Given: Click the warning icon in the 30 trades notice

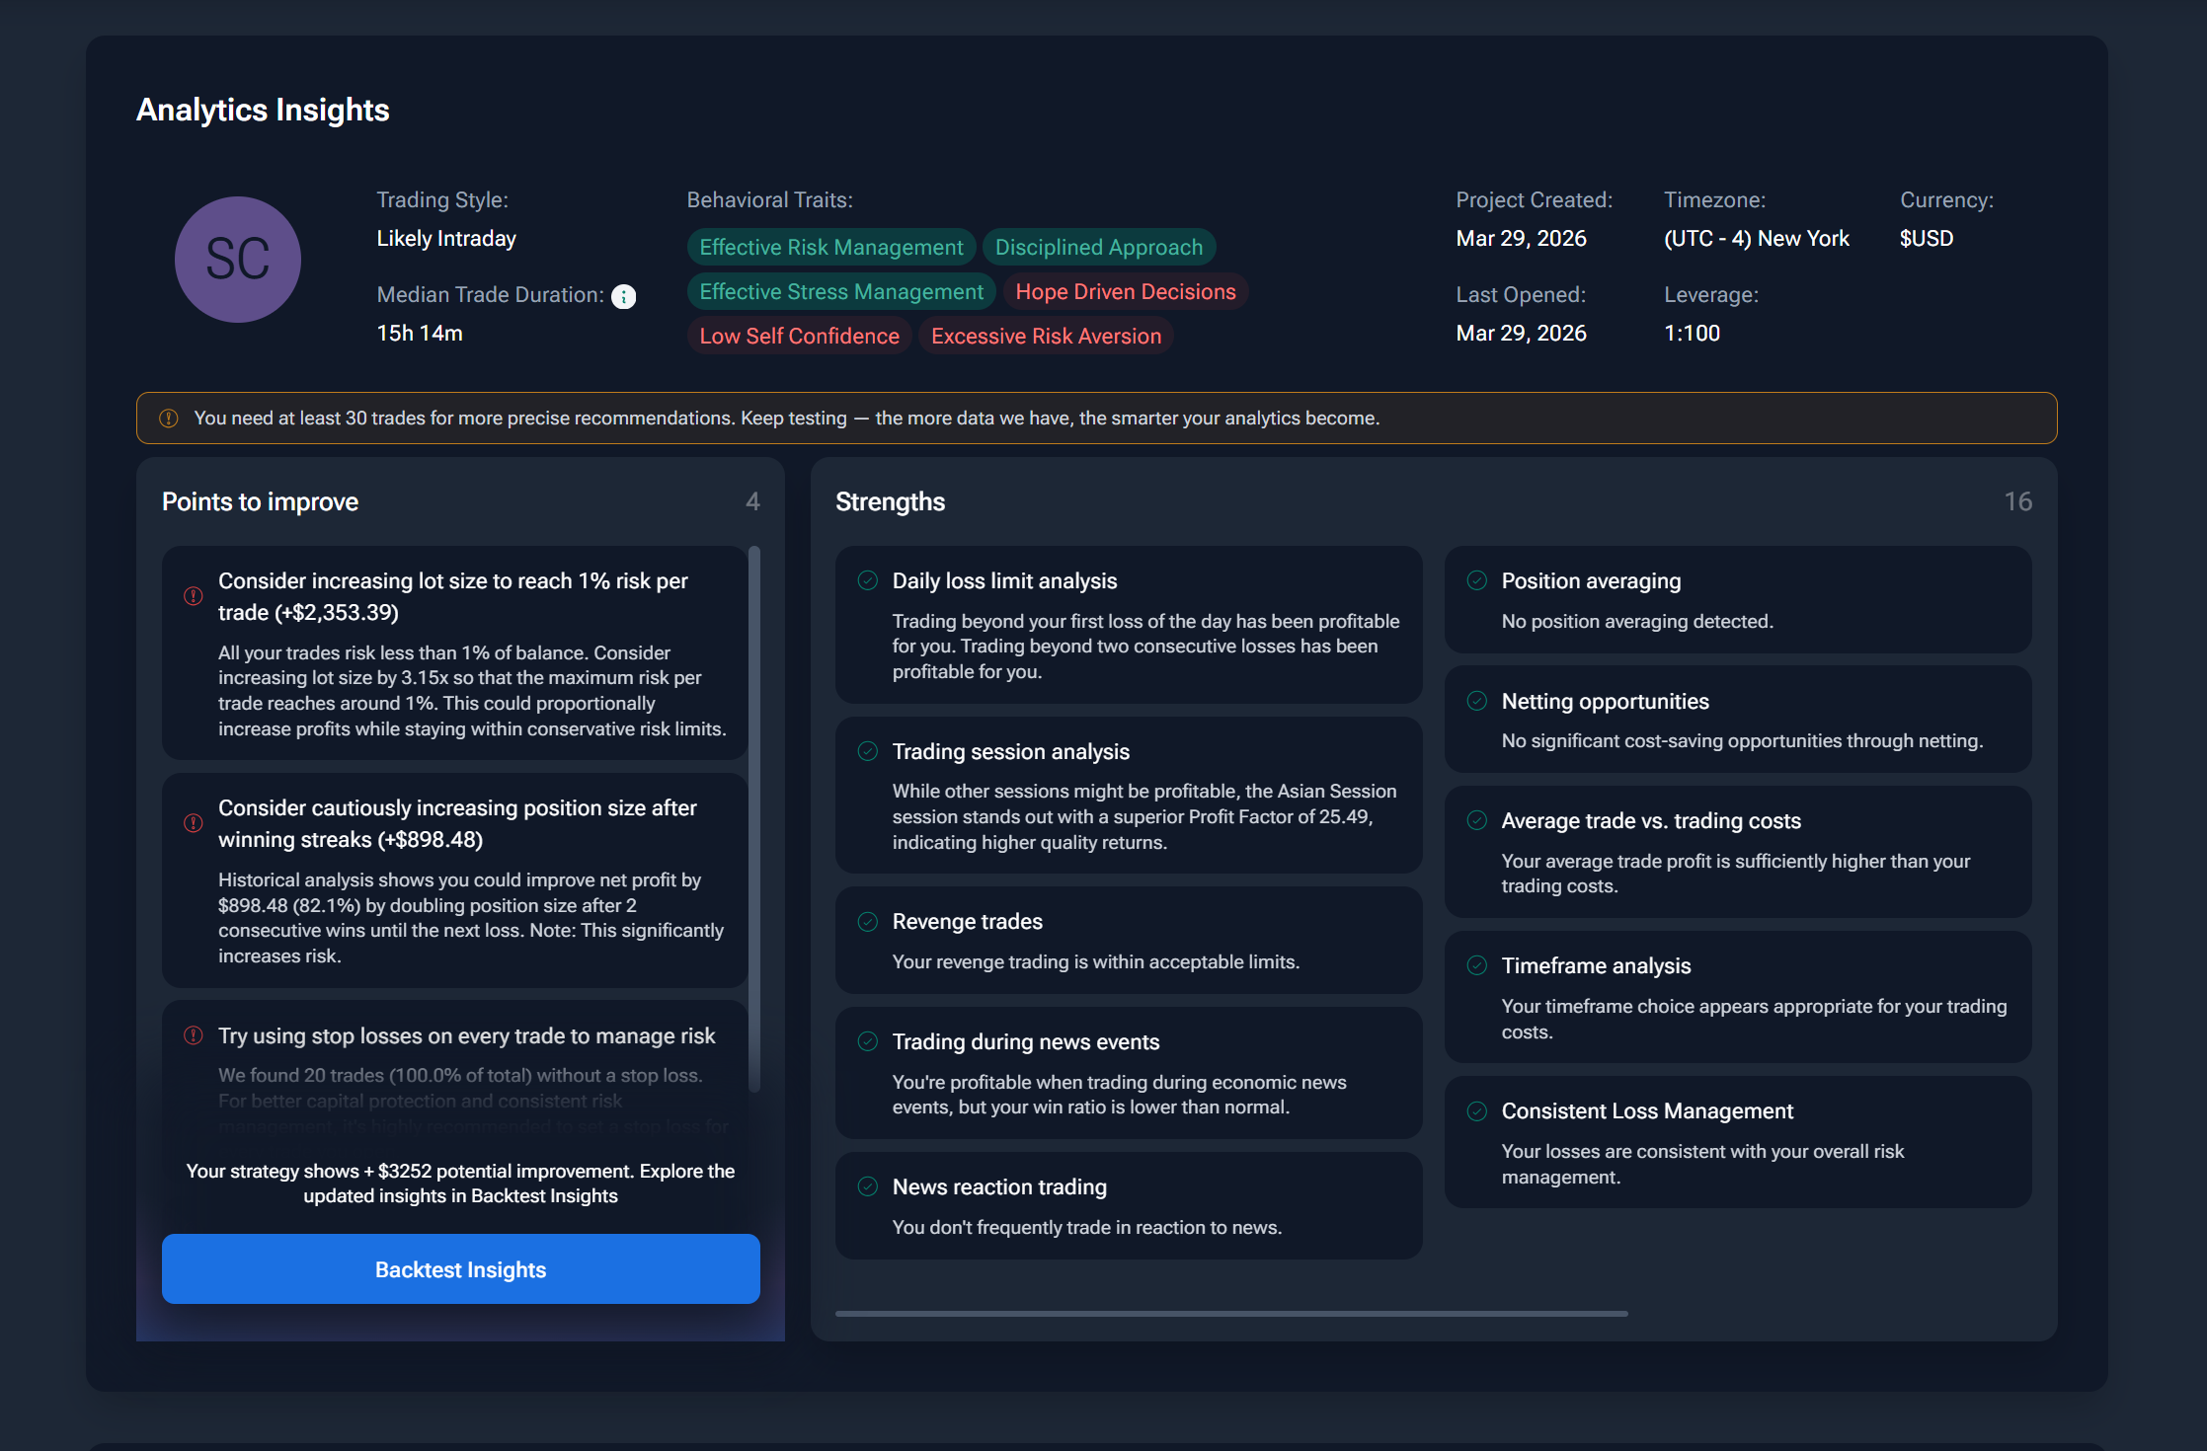Looking at the screenshot, I should [169, 419].
